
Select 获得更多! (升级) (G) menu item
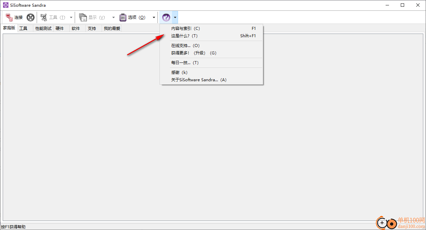coord(212,53)
